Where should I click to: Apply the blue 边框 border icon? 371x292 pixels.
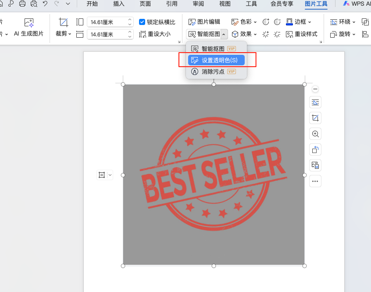click(289, 22)
